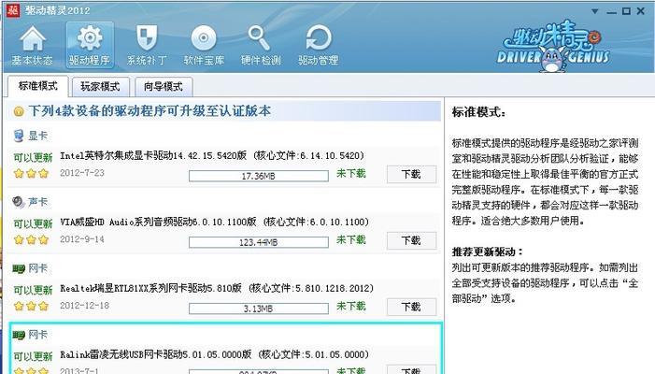
Task: Switch to the 玩家模式 tab
Action: [100, 87]
